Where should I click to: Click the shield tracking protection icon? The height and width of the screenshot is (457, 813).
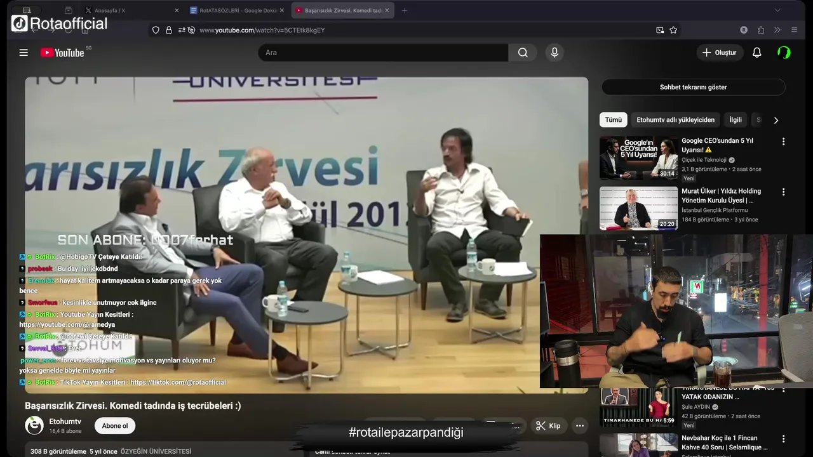pyautogui.click(x=156, y=30)
